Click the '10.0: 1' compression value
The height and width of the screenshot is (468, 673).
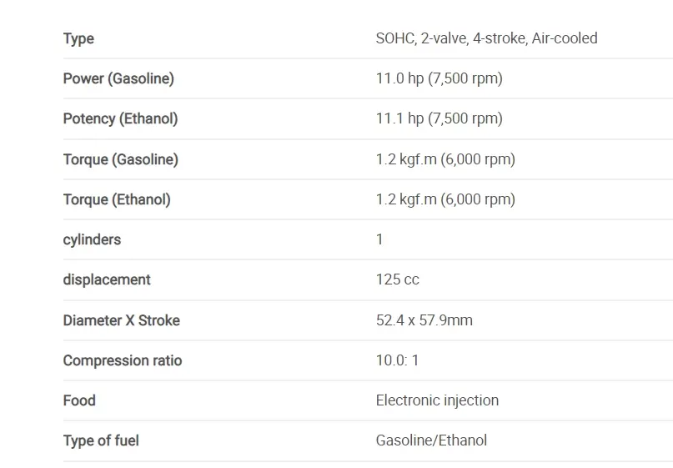397,360
